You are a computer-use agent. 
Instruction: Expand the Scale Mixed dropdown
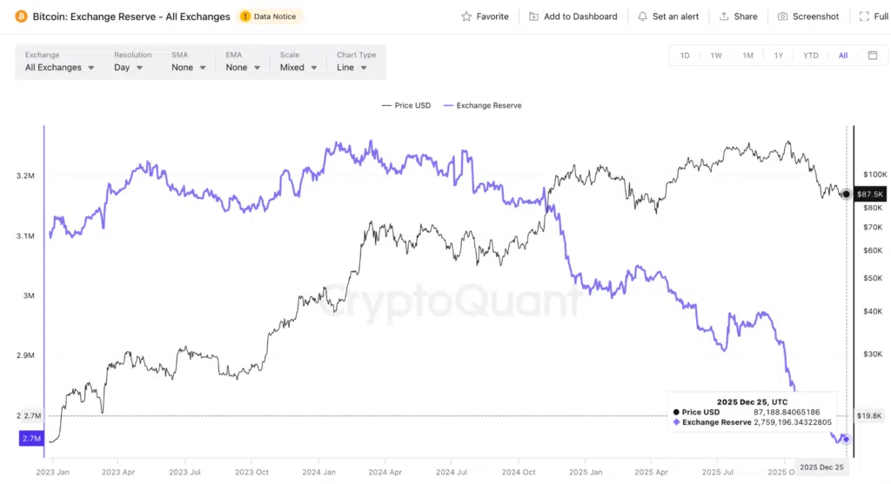298,67
